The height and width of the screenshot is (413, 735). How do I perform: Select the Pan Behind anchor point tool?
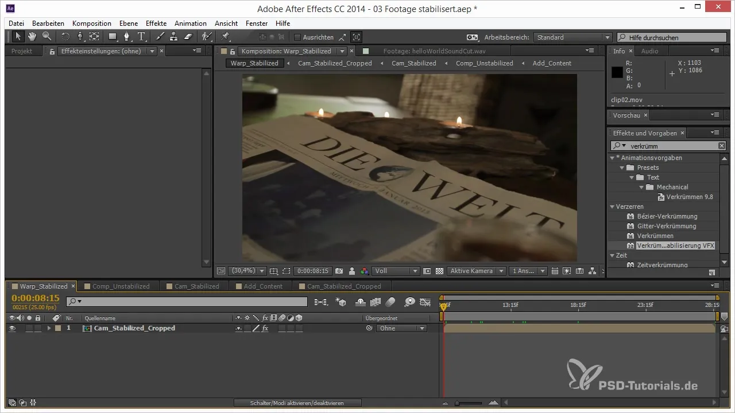(94, 37)
